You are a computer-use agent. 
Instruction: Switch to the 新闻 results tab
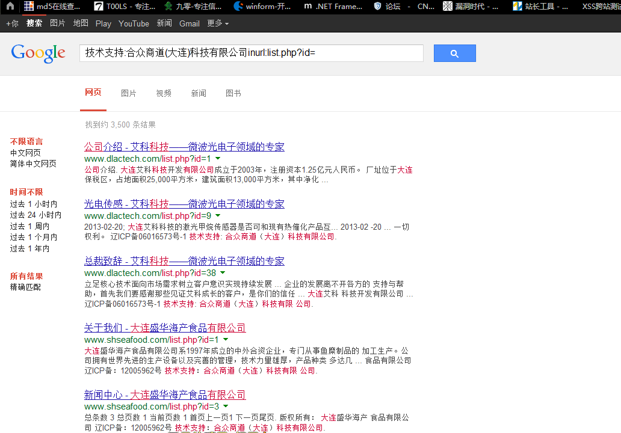[199, 93]
